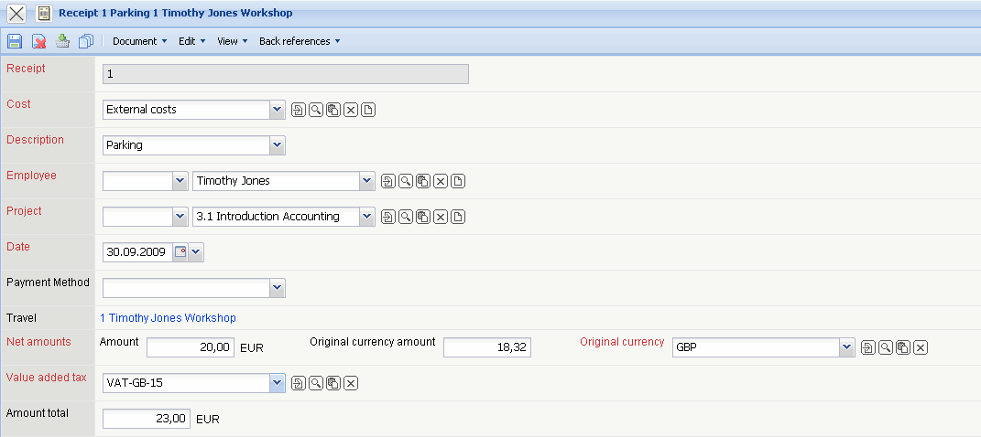Click the search magnifier icon for Cost

pyautogui.click(x=316, y=111)
